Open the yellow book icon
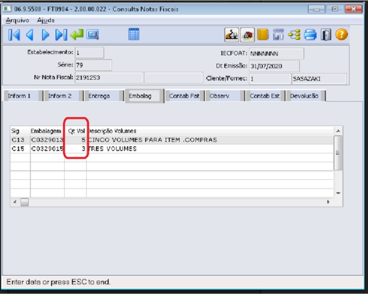The height and width of the screenshot is (294, 368). [x=263, y=35]
